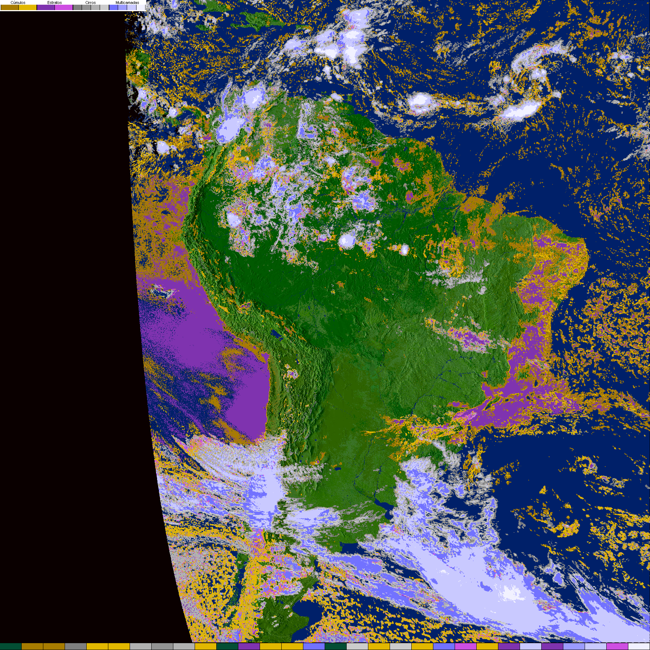Choose the third Multicamadas lavender swatch

click(x=131, y=8)
